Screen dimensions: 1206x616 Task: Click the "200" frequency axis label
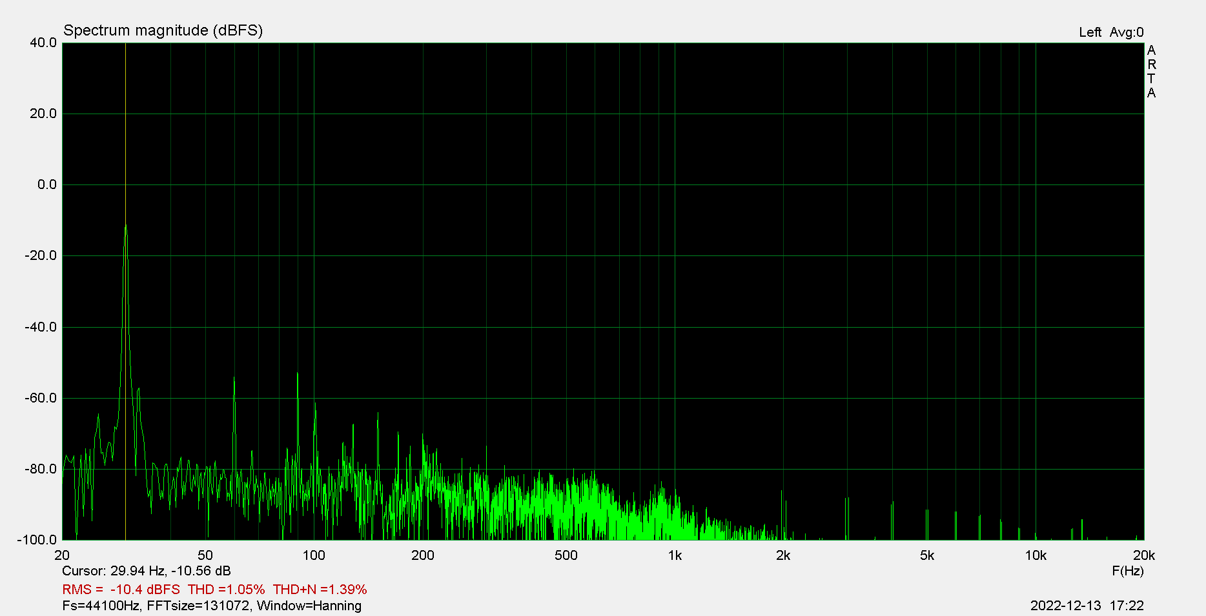(423, 555)
